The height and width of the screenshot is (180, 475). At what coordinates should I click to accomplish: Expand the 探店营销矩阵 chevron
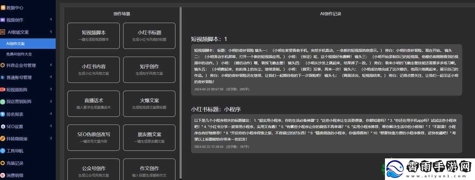coord(51,102)
